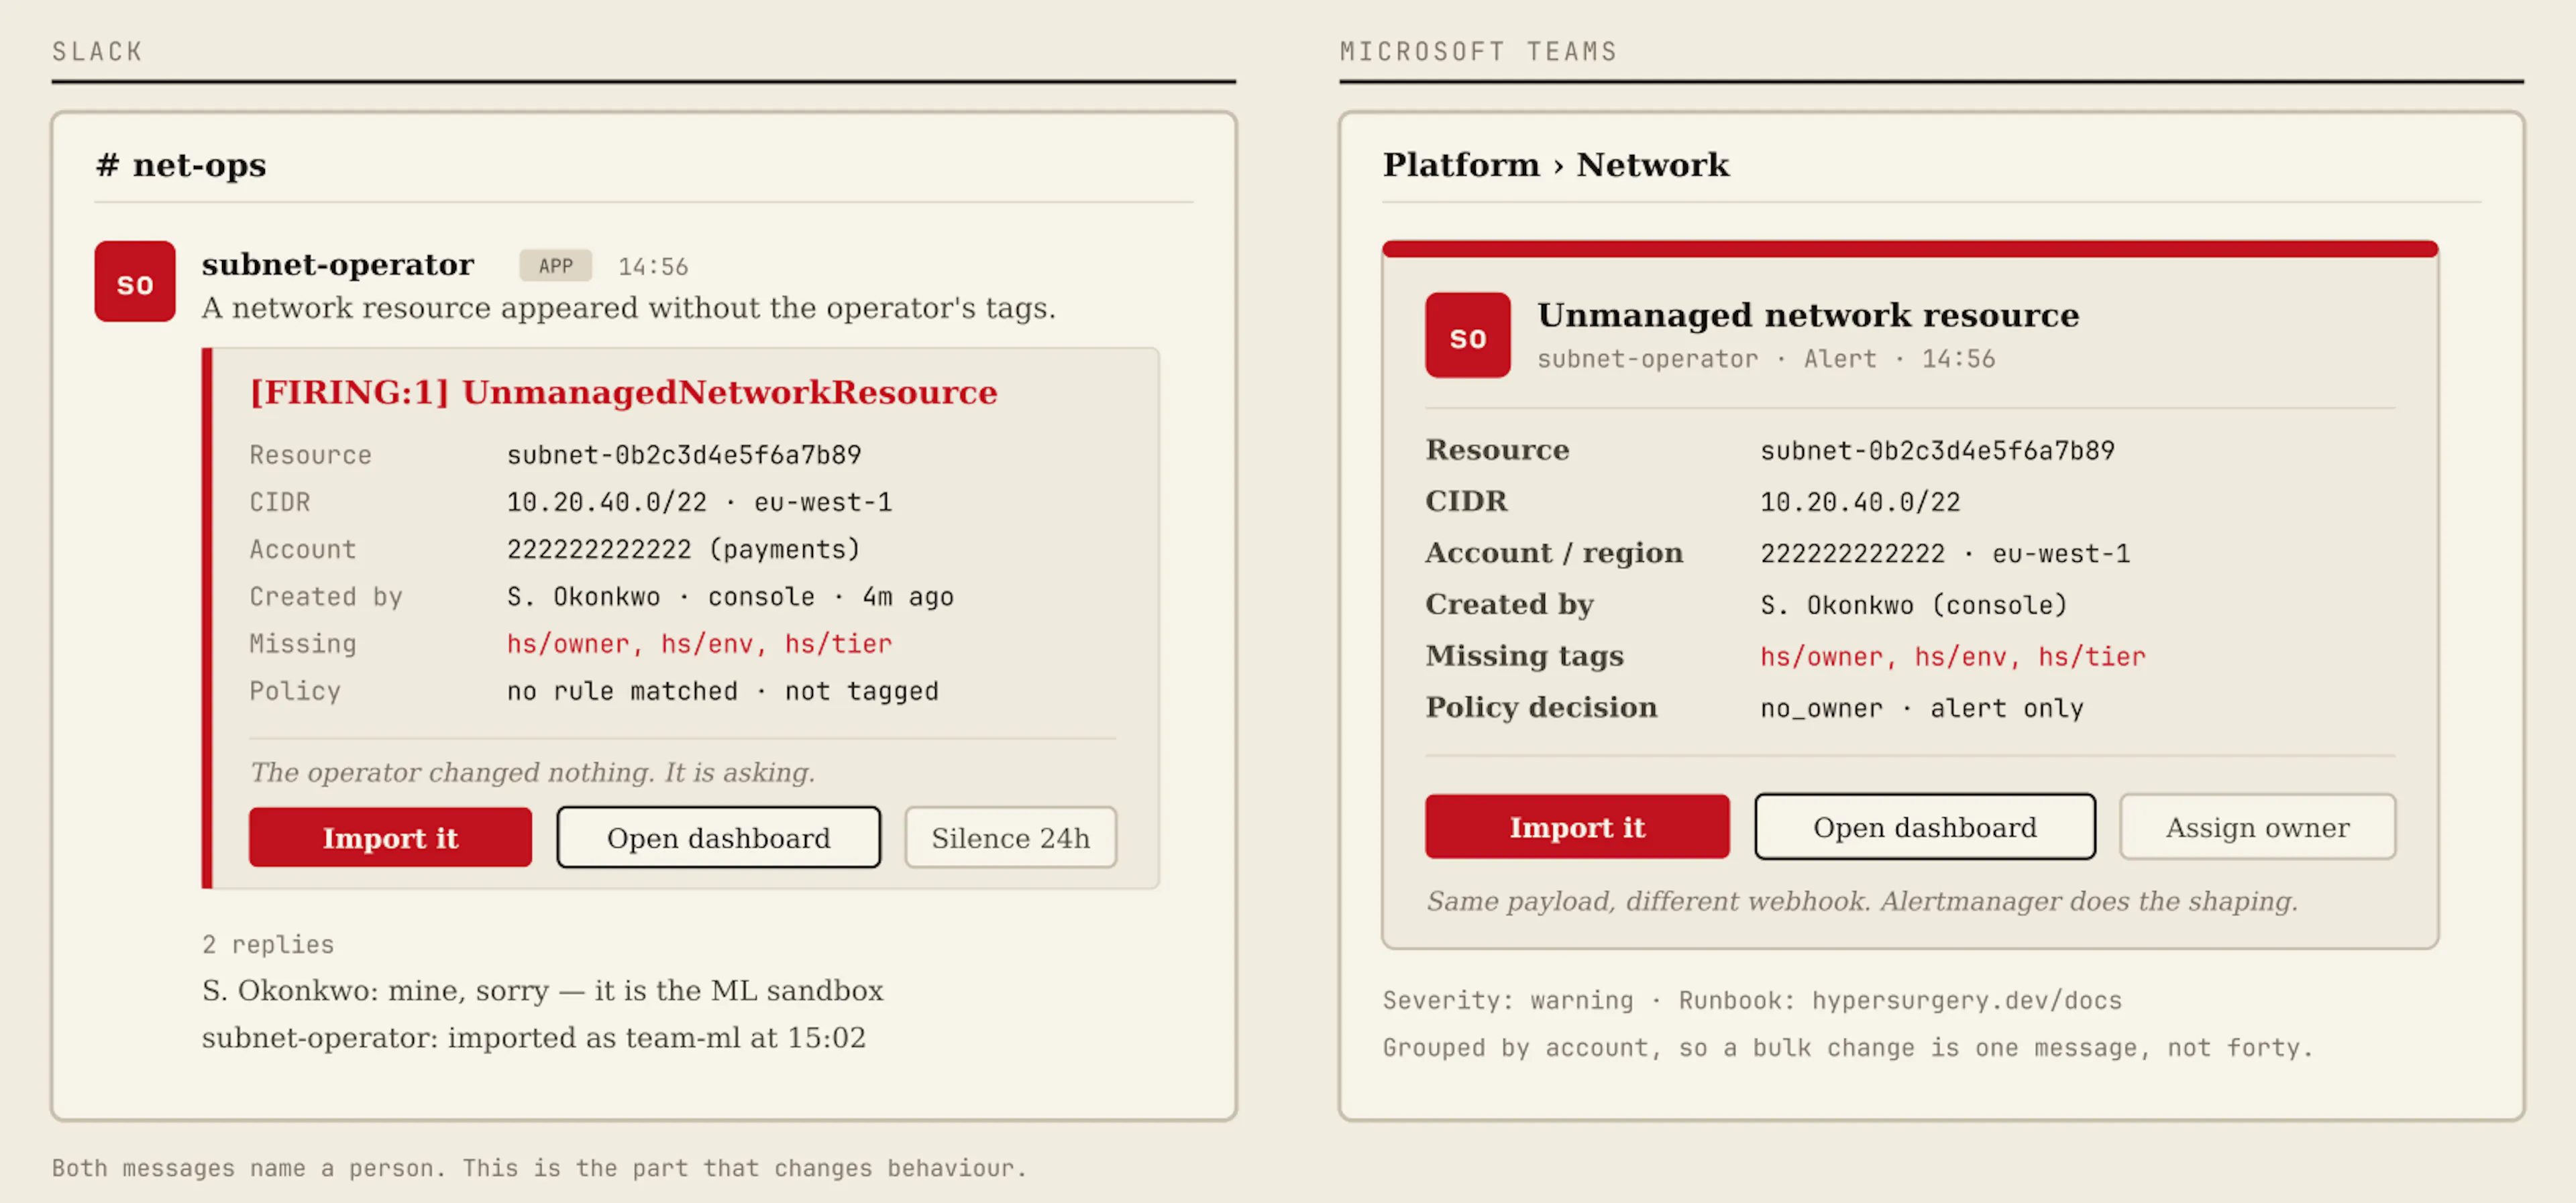The image size is (2576, 1203).
Task: Select the Slack CIDR value with eu-west-1
Action: point(699,502)
